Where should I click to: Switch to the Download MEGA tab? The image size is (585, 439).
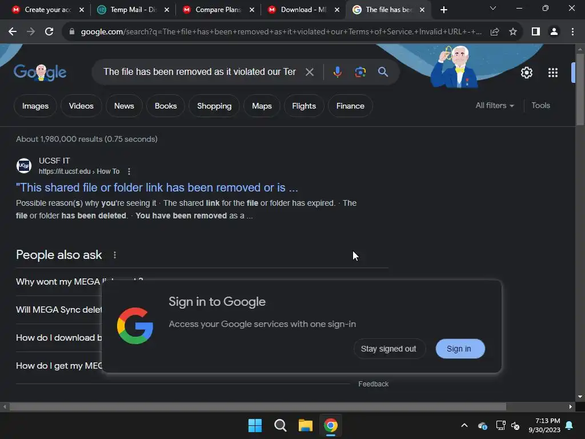[x=303, y=10]
